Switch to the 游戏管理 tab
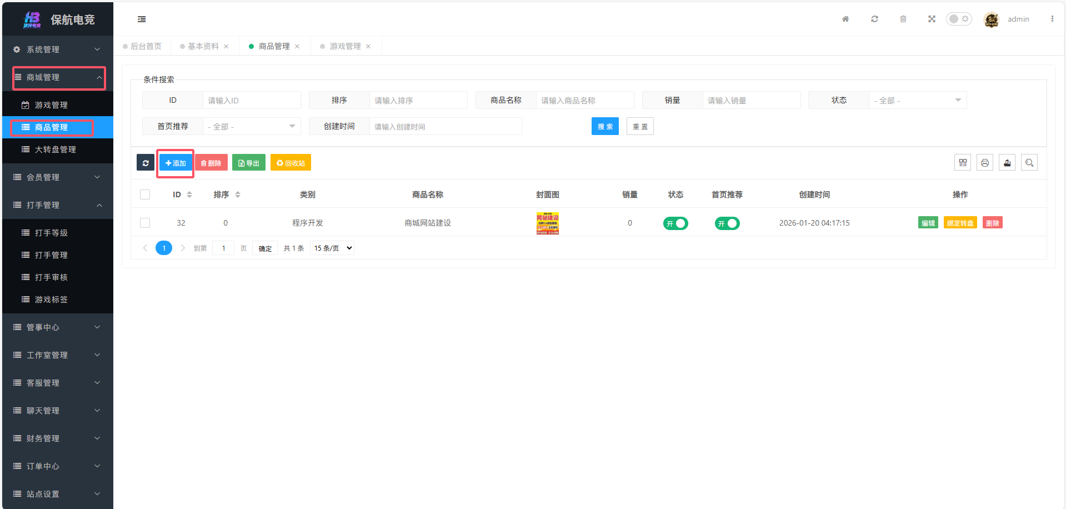The height and width of the screenshot is (509, 1066). [344, 46]
